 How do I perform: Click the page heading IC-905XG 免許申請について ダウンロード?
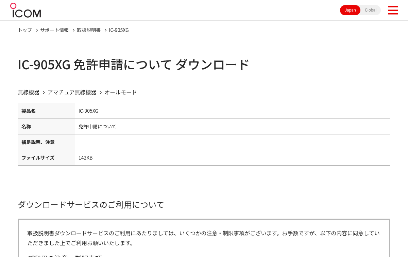tap(134, 65)
